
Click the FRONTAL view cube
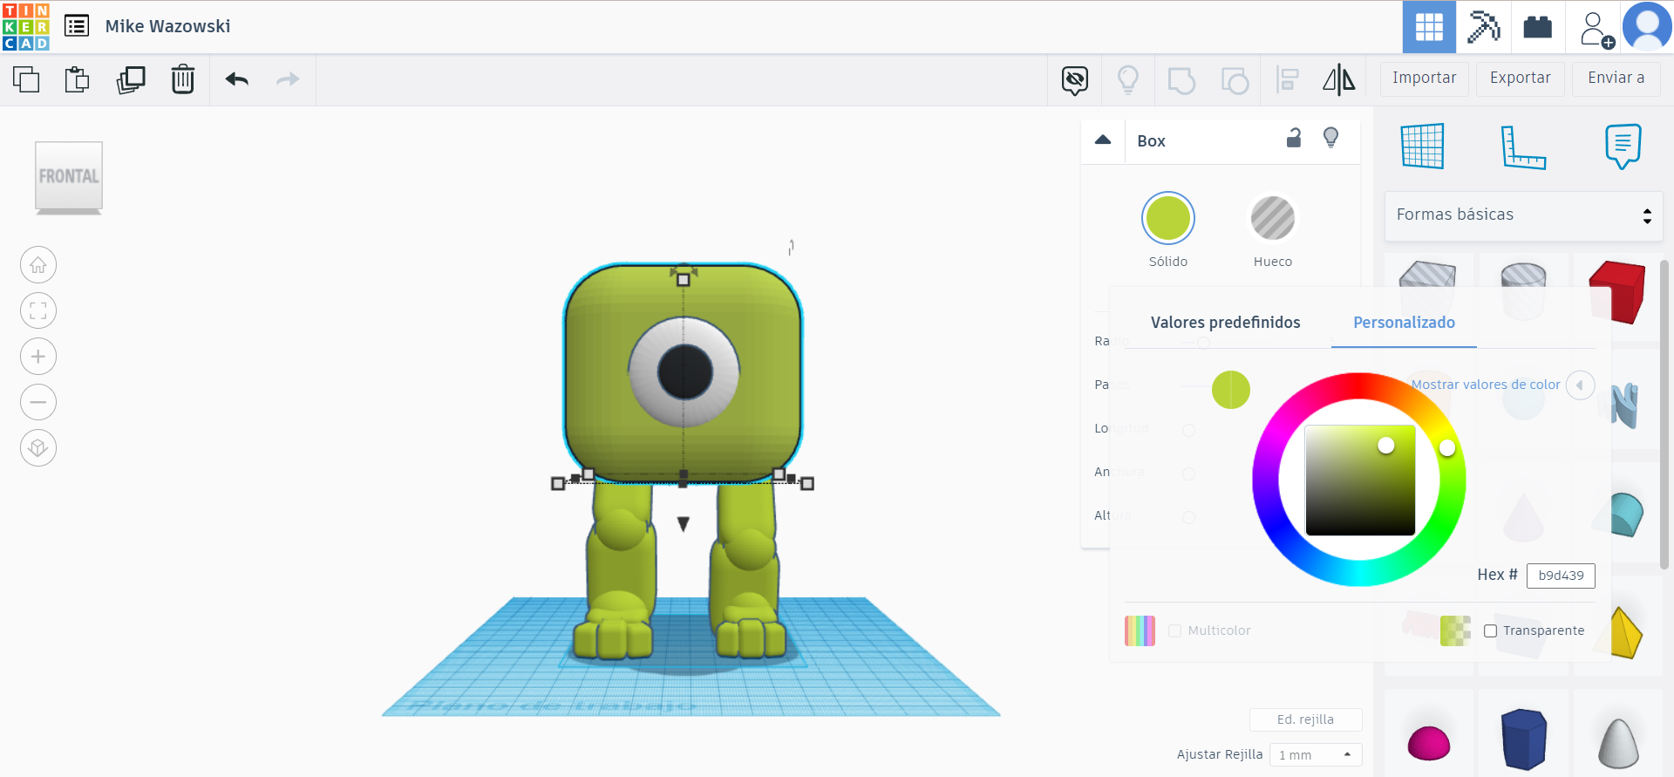point(69,177)
